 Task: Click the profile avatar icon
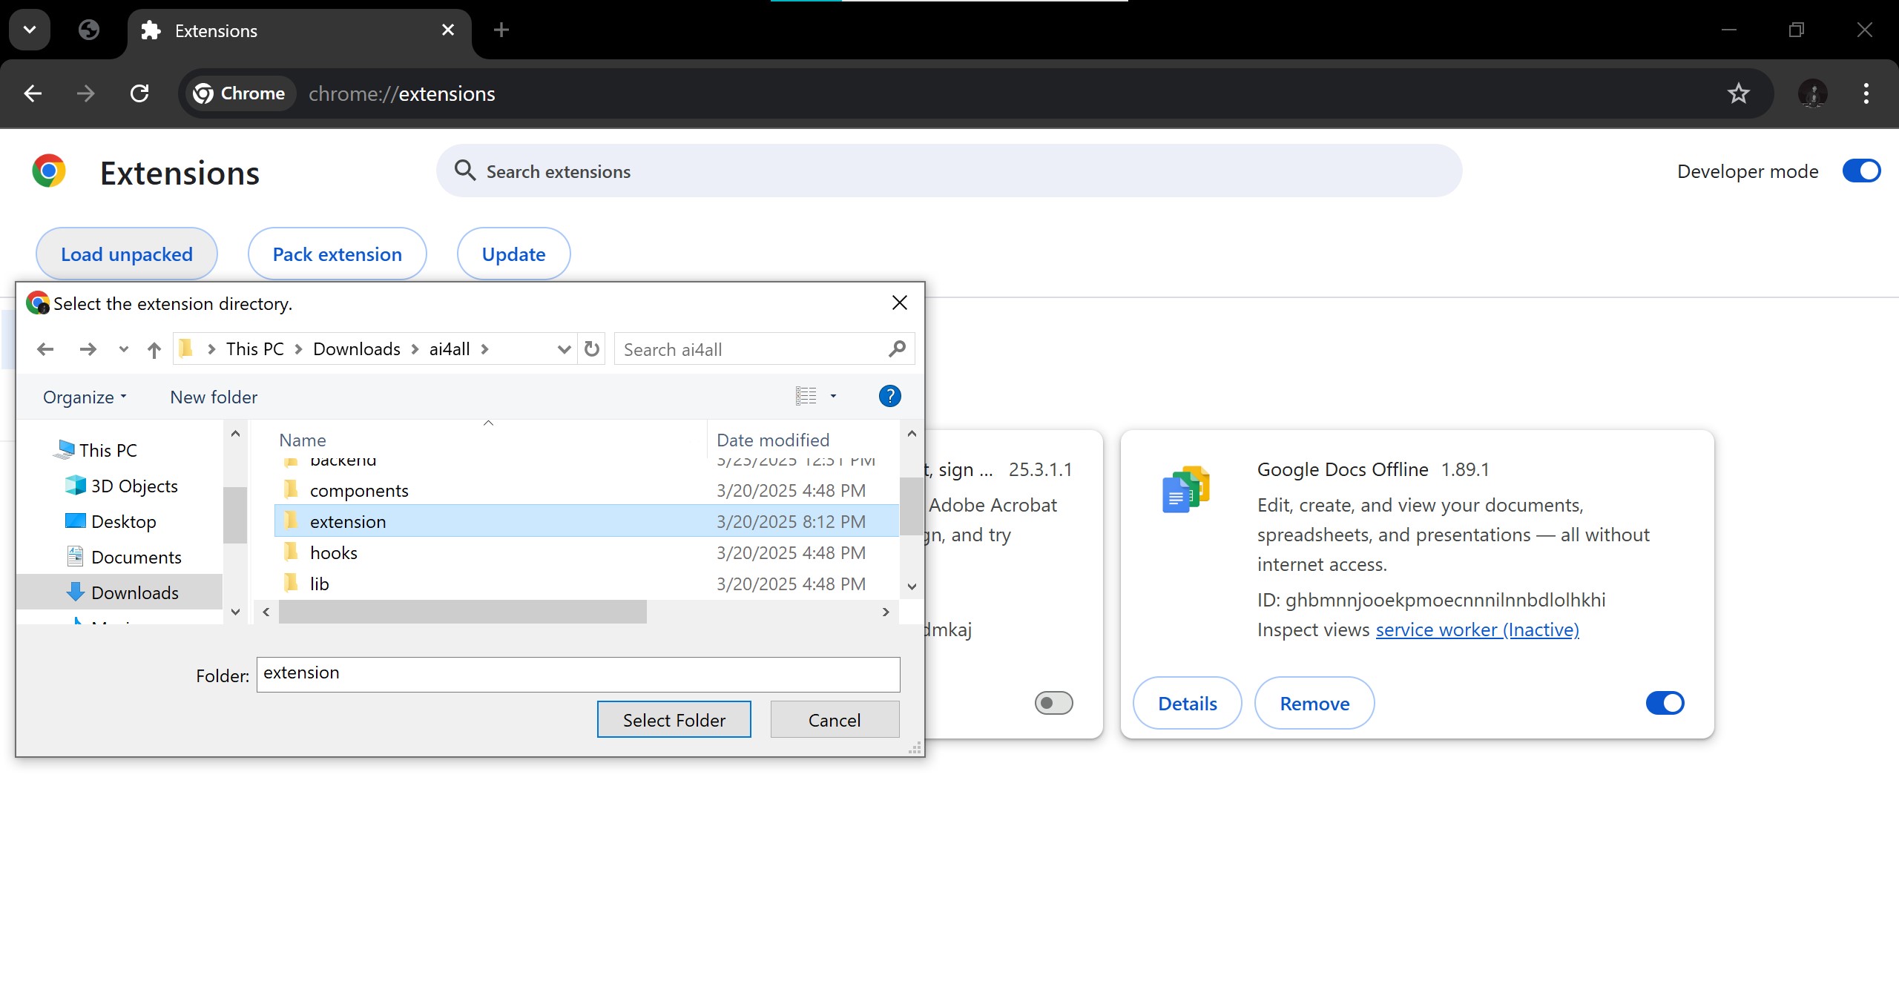coord(1812,93)
